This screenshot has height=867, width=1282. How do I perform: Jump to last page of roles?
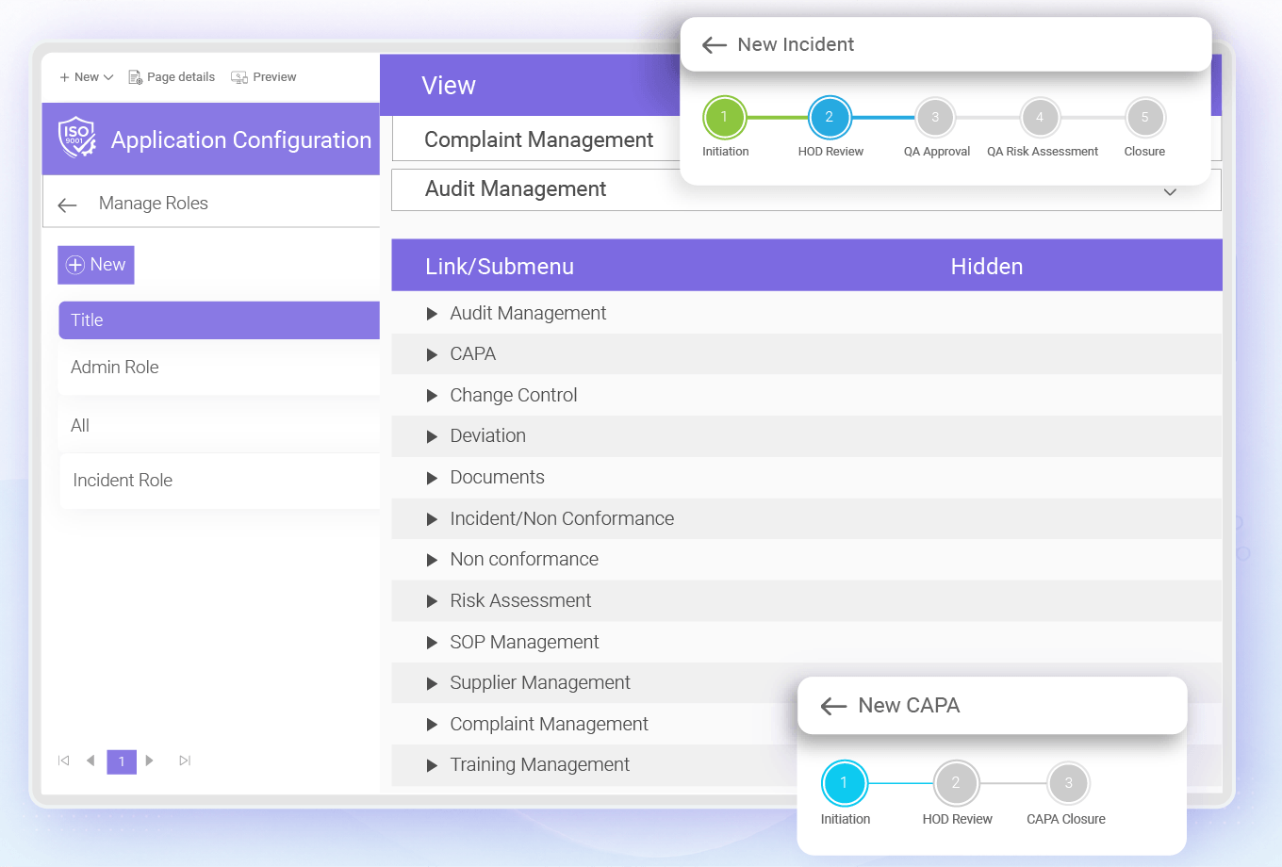pyautogui.click(x=185, y=761)
